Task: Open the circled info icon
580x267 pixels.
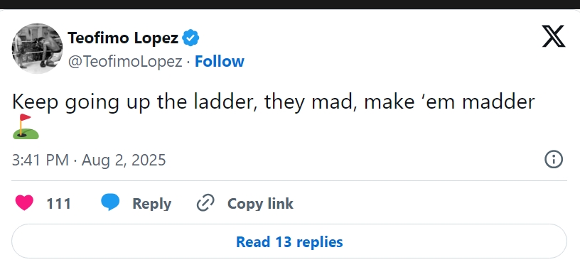Action: [554, 160]
